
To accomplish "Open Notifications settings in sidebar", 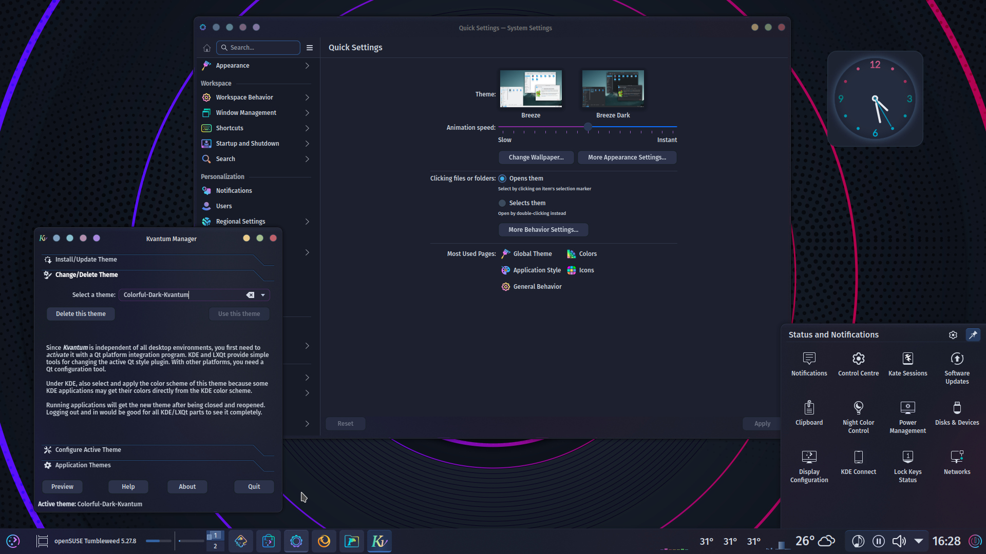I will pyautogui.click(x=256, y=191).
